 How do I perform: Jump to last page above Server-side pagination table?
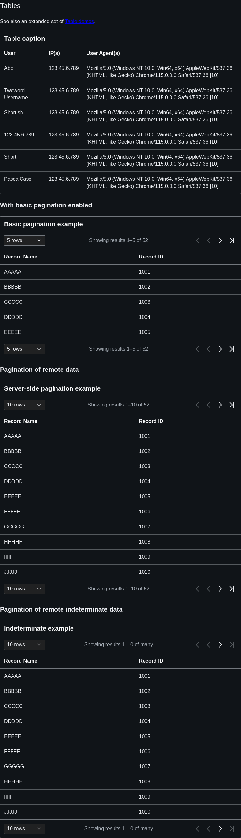[232, 405]
